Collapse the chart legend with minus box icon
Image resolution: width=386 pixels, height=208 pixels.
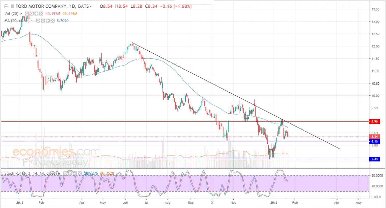[6, 6]
